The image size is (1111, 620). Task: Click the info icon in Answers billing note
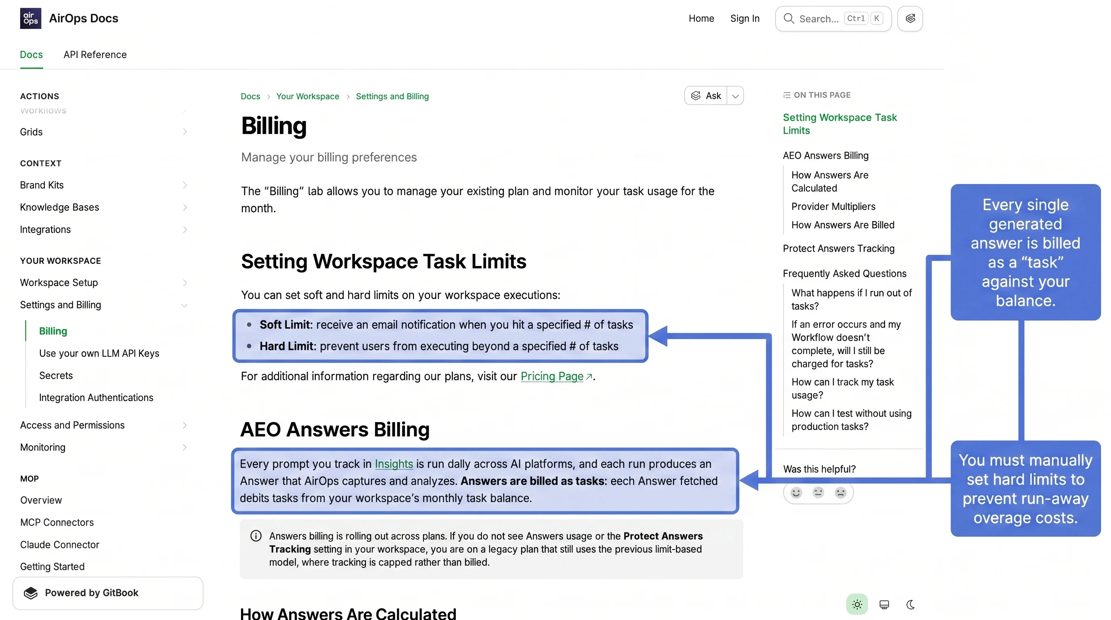coord(256,536)
